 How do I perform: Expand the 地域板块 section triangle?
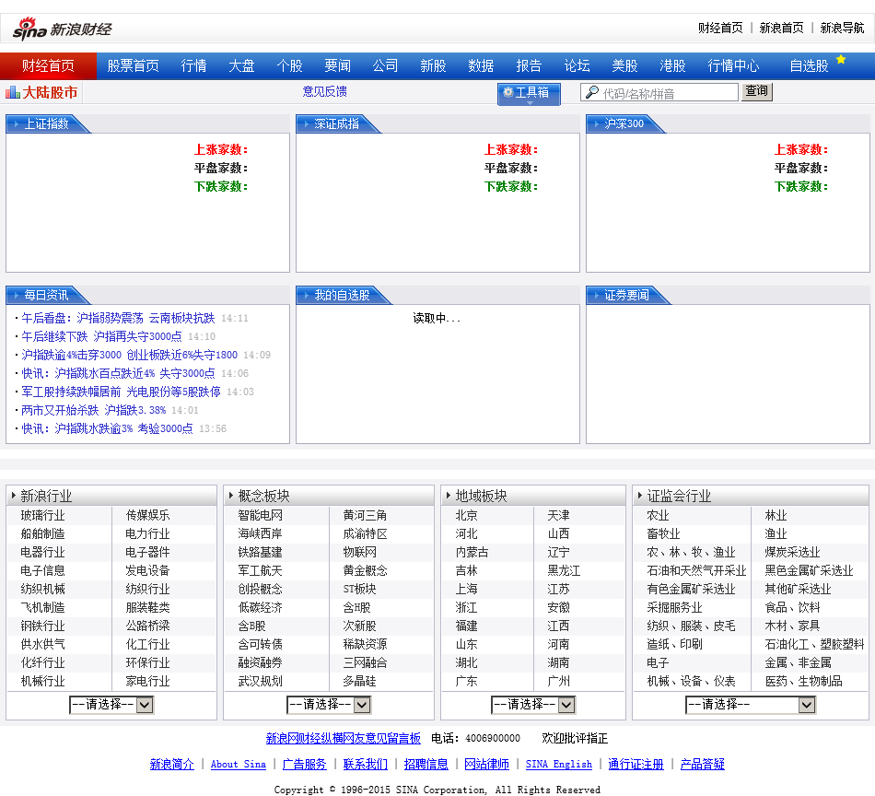point(449,495)
